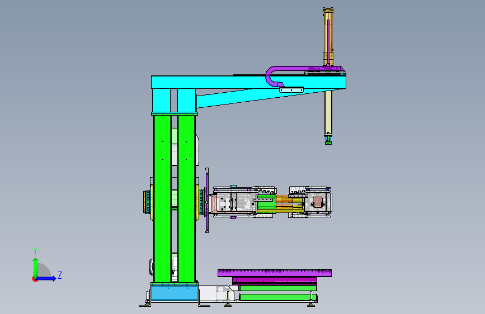Select the white mounting bracket beneath the beam
The width and height of the screenshot is (485, 314).
tap(291, 89)
